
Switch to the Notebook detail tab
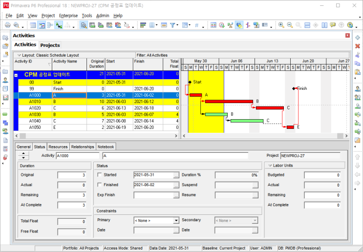[x=106, y=147]
